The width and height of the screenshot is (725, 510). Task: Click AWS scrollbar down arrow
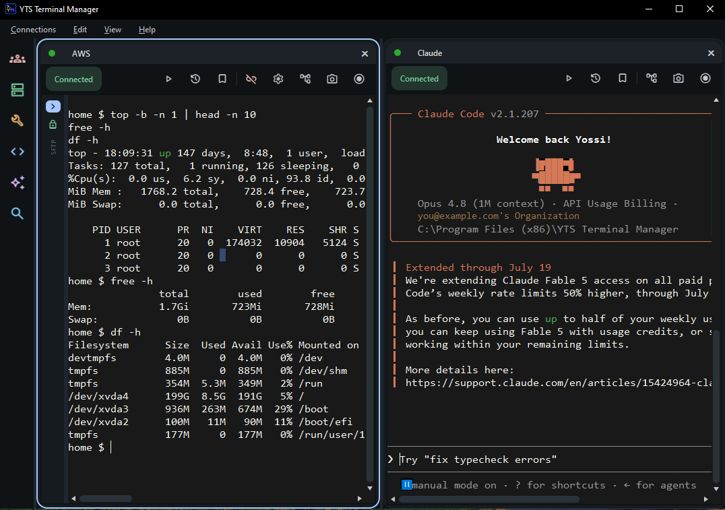click(369, 488)
